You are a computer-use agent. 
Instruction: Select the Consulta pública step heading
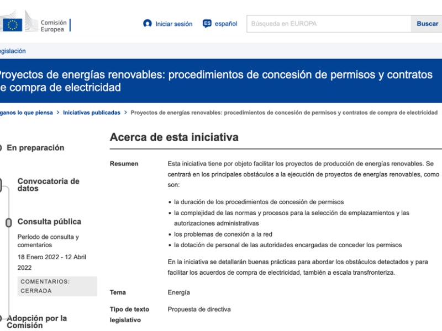[49, 222]
